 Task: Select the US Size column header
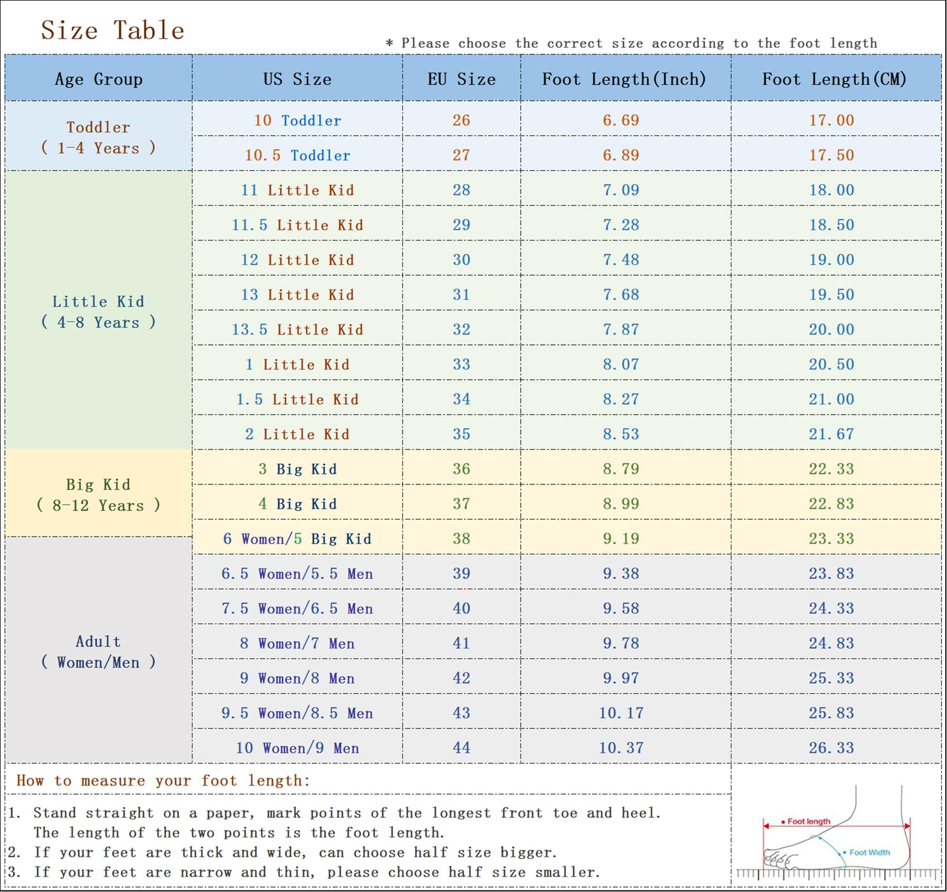pyautogui.click(x=297, y=79)
